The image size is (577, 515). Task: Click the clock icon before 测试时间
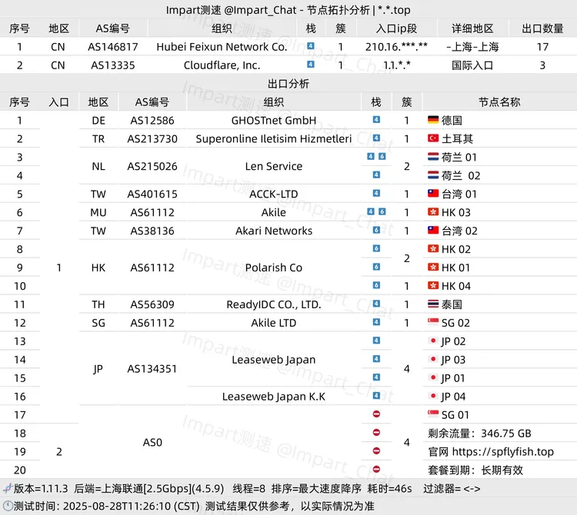click(x=7, y=507)
